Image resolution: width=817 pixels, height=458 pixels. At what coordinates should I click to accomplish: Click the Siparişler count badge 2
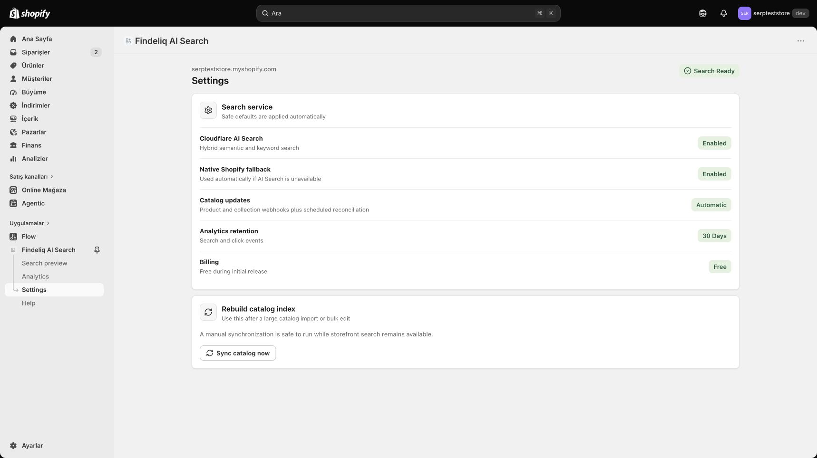point(96,52)
